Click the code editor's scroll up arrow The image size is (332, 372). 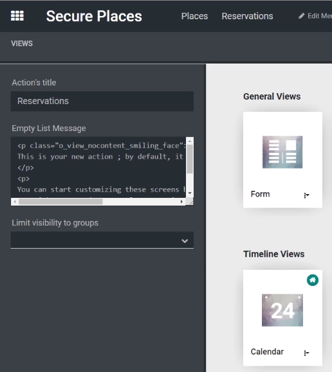[x=190, y=141]
